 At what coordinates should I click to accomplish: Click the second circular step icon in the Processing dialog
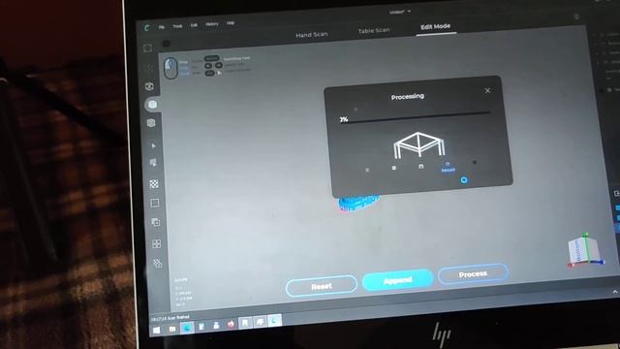(x=394, y=168)
